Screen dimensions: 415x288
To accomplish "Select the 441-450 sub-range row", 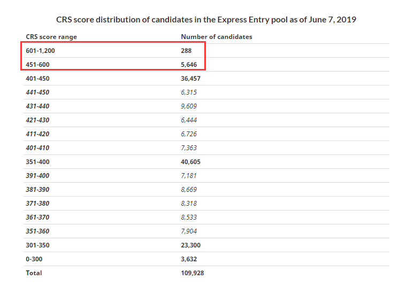I will tap(206, 92).
